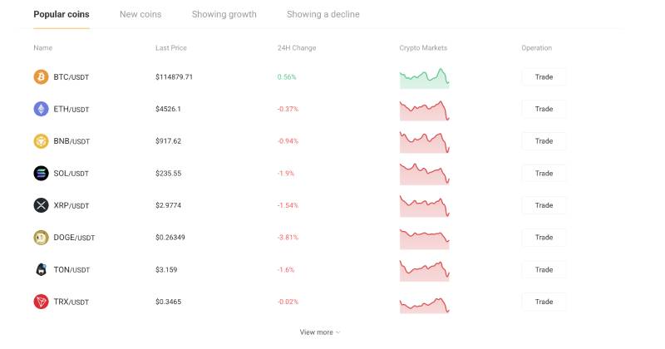Click the Toncoin TON icon
This screenshot has width=665, height=349.
point(41,269)
